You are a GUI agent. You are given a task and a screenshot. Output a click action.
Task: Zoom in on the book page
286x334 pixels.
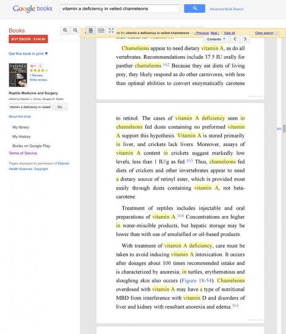coord(65,30)
